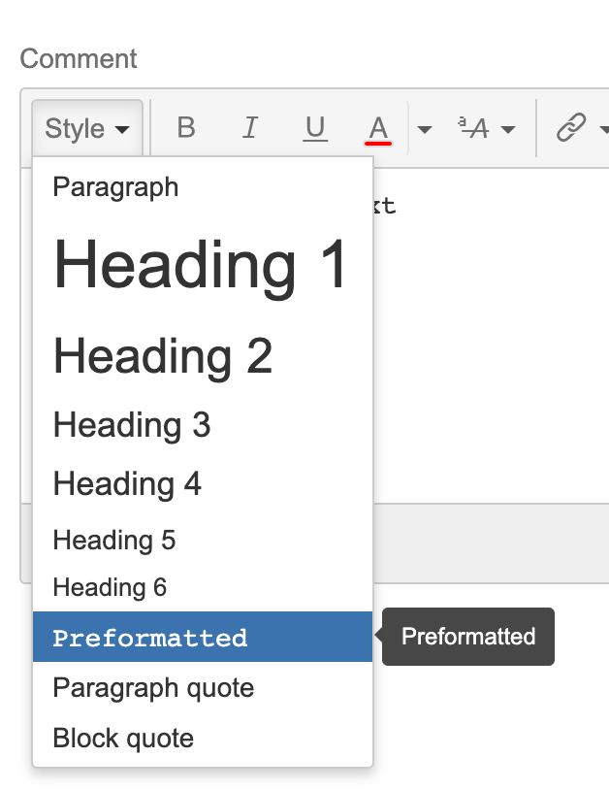Toggle Underline formatting
Screen dimensions: 609x790
point(315,128)
